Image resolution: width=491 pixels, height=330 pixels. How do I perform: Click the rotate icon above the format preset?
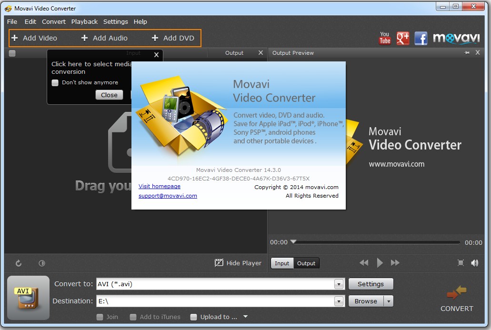18,263
